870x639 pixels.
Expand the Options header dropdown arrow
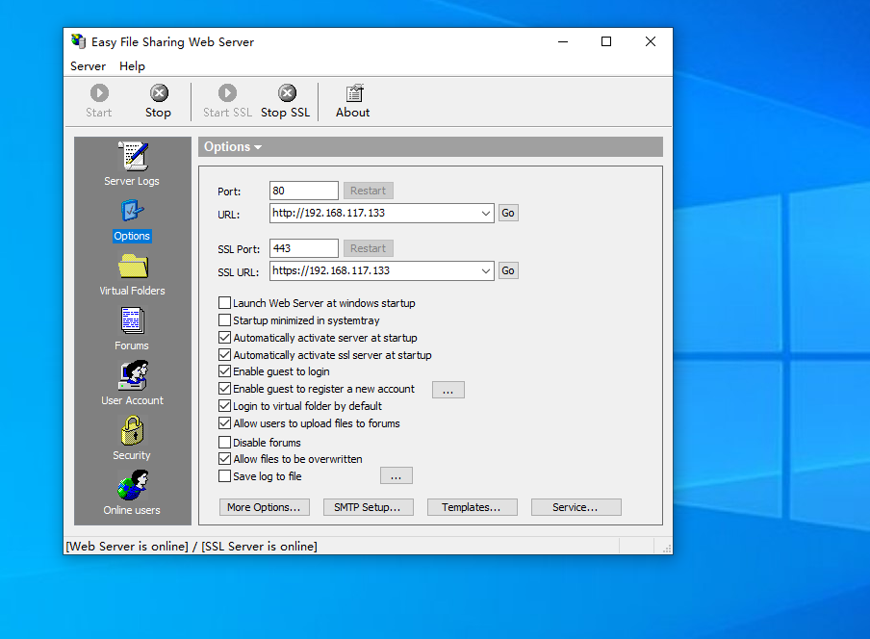(258, 147)
